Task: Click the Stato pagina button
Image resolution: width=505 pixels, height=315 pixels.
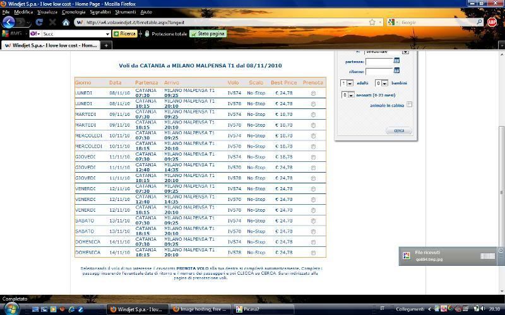Action: click(x=208, y=33)
